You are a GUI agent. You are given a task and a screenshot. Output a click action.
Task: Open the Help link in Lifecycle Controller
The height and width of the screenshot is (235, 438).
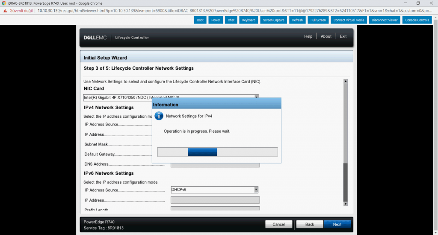coord(308,36)
